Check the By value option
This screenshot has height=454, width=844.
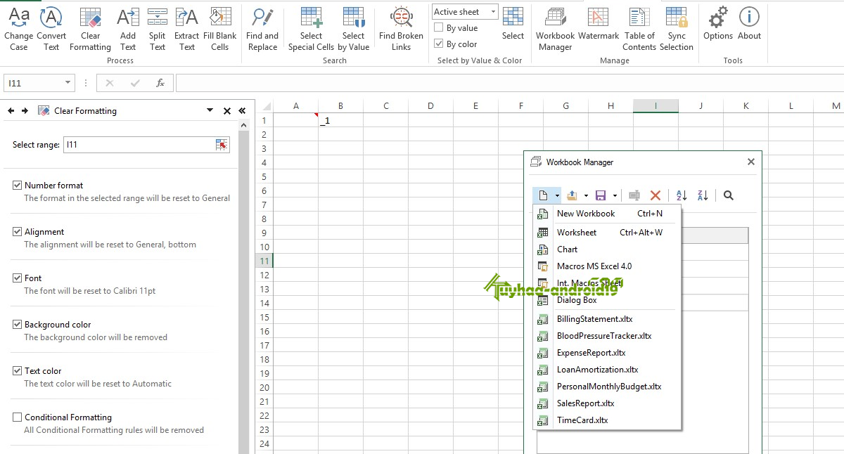(x=439, y=28)
